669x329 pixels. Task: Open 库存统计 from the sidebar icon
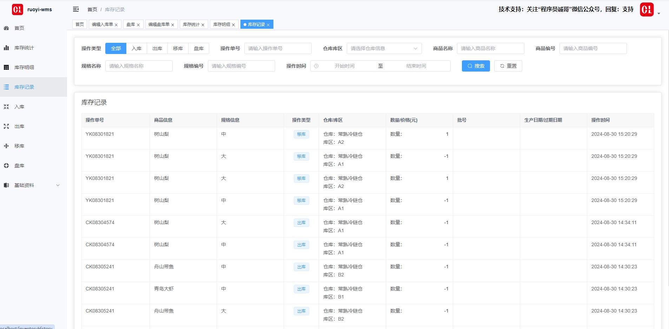pos(6,48)
